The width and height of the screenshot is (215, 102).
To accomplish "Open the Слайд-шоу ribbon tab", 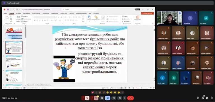I will [64, 13].
